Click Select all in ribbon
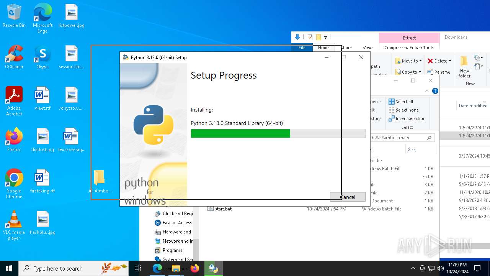Screen dimensions: 490x276 coord(401,102)
